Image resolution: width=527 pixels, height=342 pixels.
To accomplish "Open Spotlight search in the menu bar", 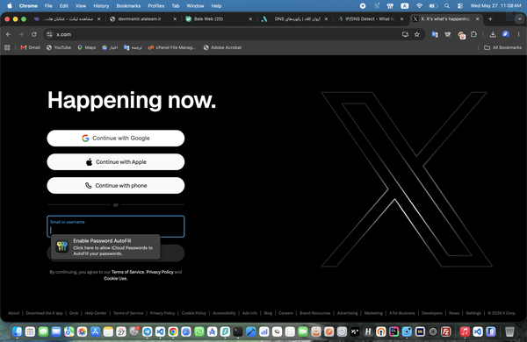I will coord(447,6).
